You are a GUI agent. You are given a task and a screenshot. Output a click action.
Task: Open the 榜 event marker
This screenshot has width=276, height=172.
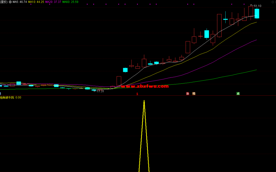pyautogui.click(x=194, y=94)
